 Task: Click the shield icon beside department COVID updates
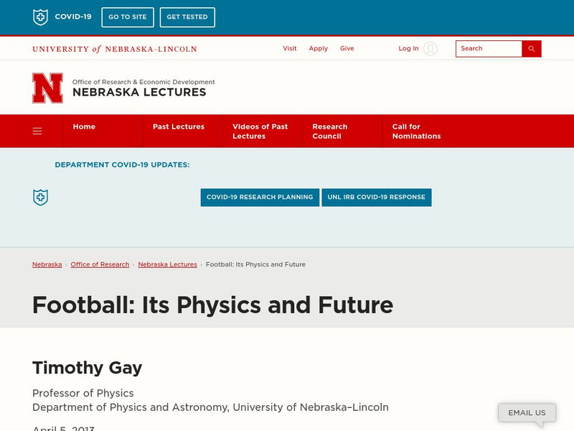coord(40,197)
